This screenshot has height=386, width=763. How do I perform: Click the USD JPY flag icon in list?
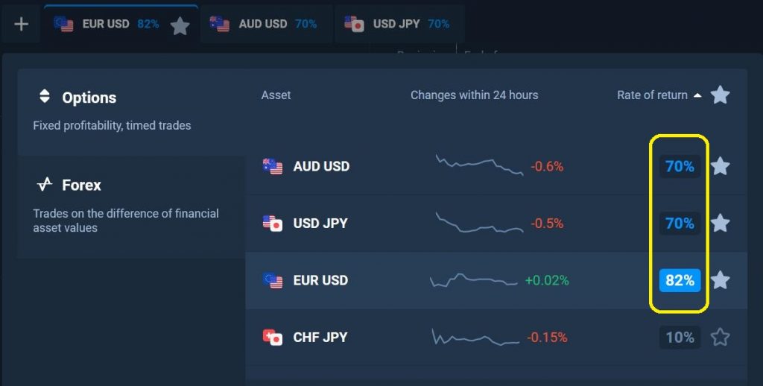(x=273, y=223)
